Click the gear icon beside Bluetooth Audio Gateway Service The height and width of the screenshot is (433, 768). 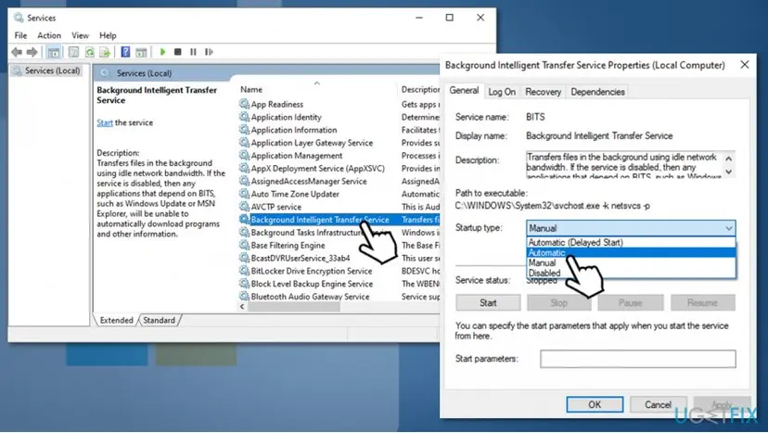244,296
